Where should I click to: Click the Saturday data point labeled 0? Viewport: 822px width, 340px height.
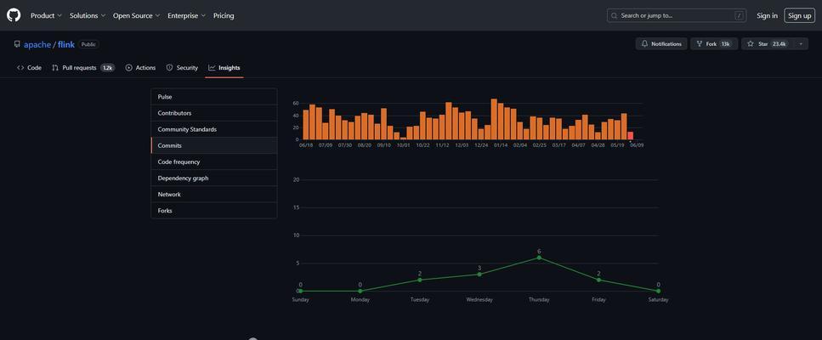tap(659, 291)
